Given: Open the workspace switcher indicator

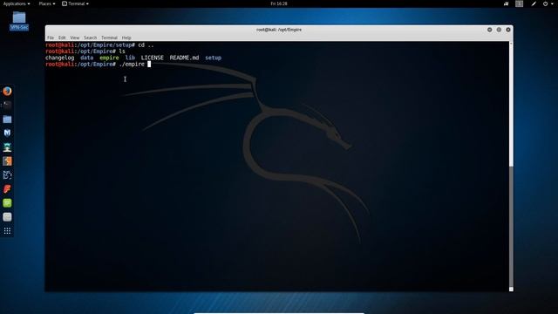Looking at the screenshot, I should tap(520, 3).
